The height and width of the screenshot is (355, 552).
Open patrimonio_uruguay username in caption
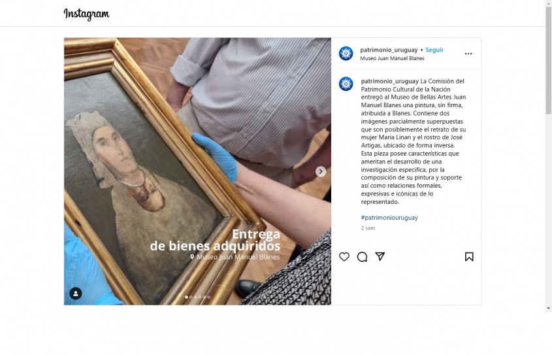(x=390, y=81)
